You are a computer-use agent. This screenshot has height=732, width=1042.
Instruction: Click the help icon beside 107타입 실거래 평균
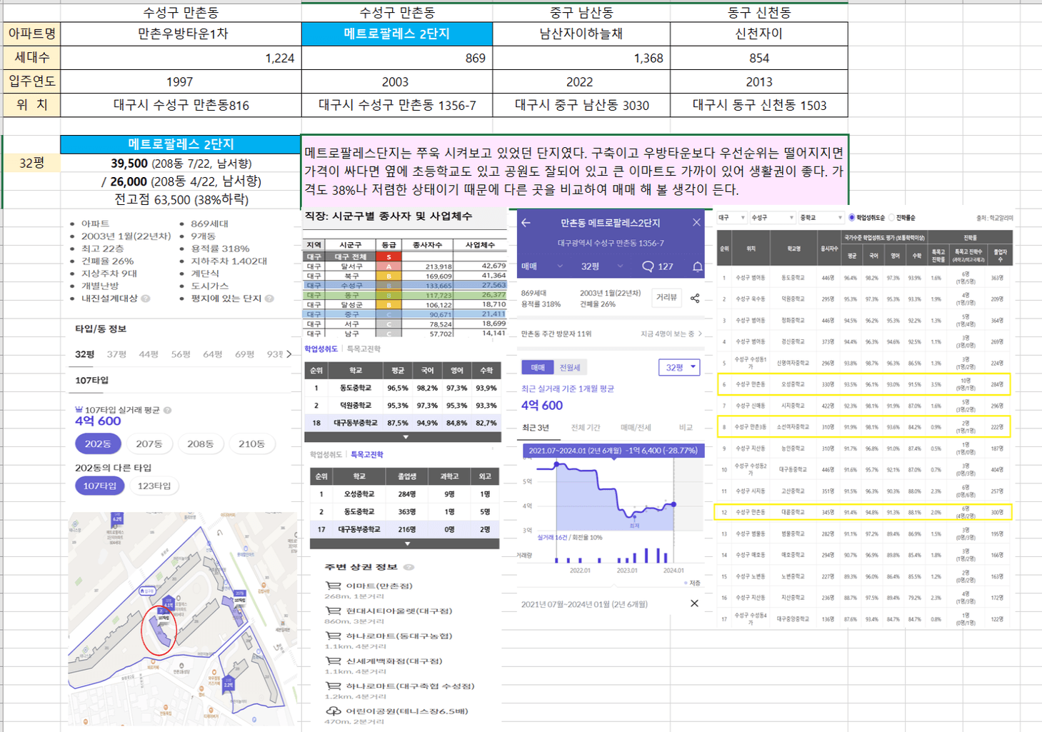click(167, 410)
